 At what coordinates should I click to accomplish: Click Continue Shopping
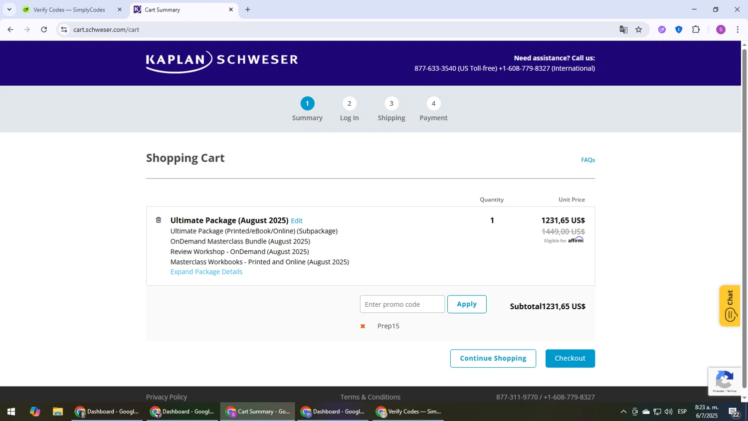tap(493, 359)
